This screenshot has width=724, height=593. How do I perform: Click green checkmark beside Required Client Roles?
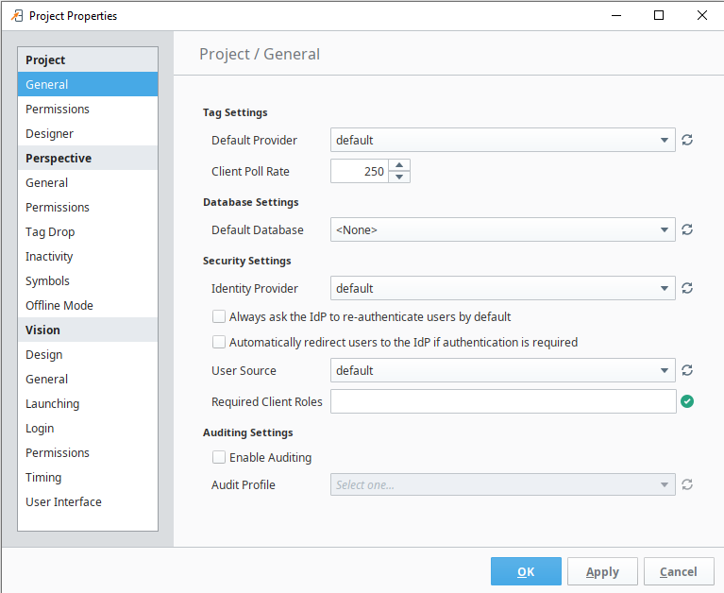pos(687,401)
